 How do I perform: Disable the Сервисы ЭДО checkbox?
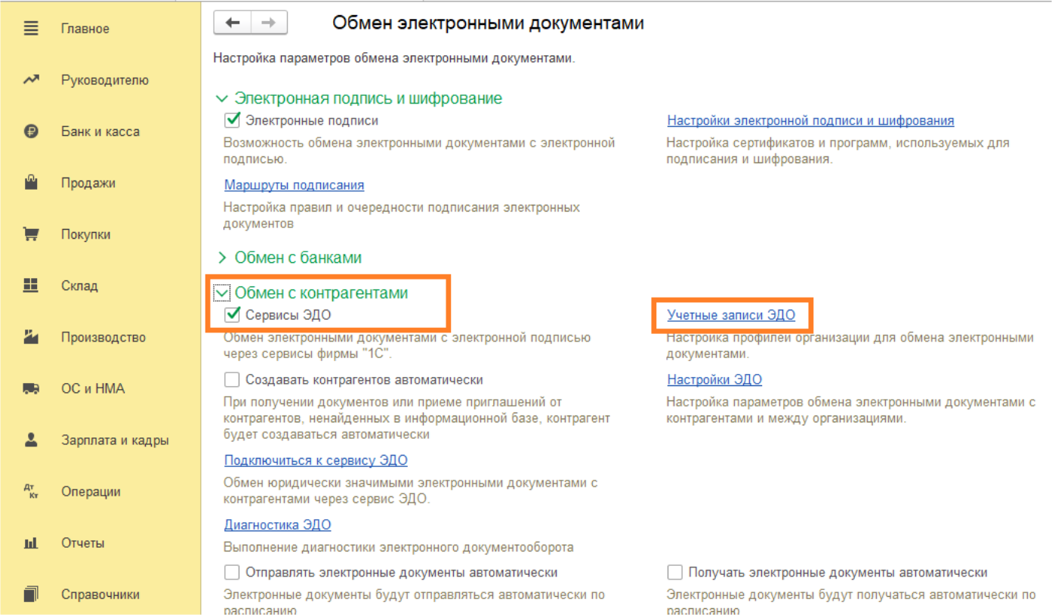point(233,315)
